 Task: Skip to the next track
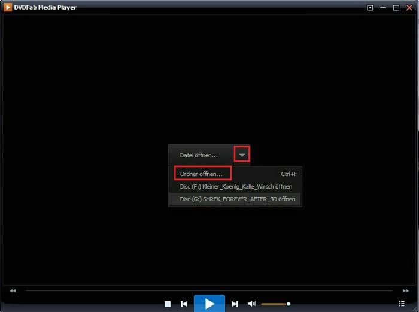235,304
